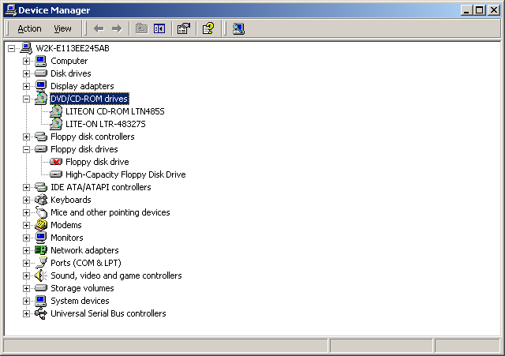Click the Help toolbar icon
The width and height of the screenshot is (505, 356).
tap(208, 28)
